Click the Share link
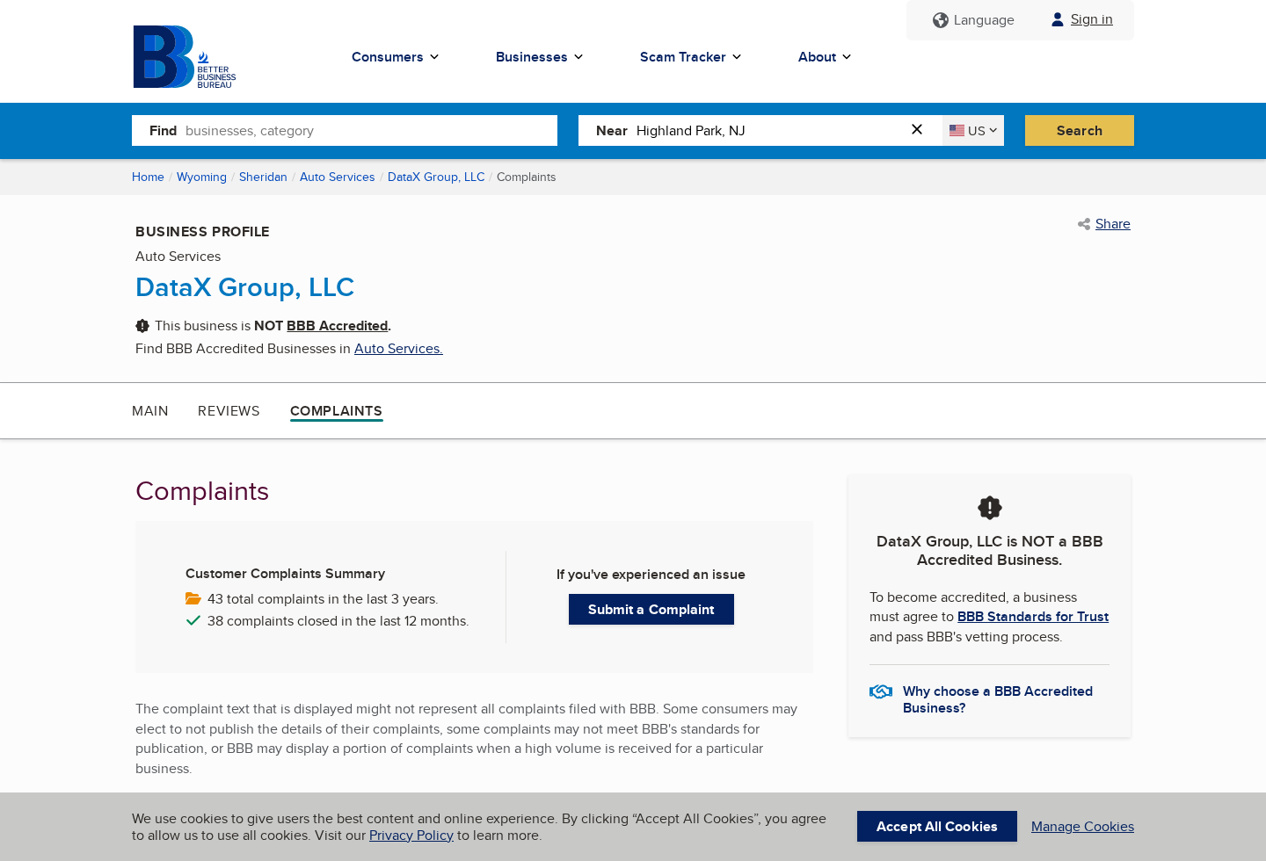This screenshot has height=861, width=1266. (x=1113, y=224)
